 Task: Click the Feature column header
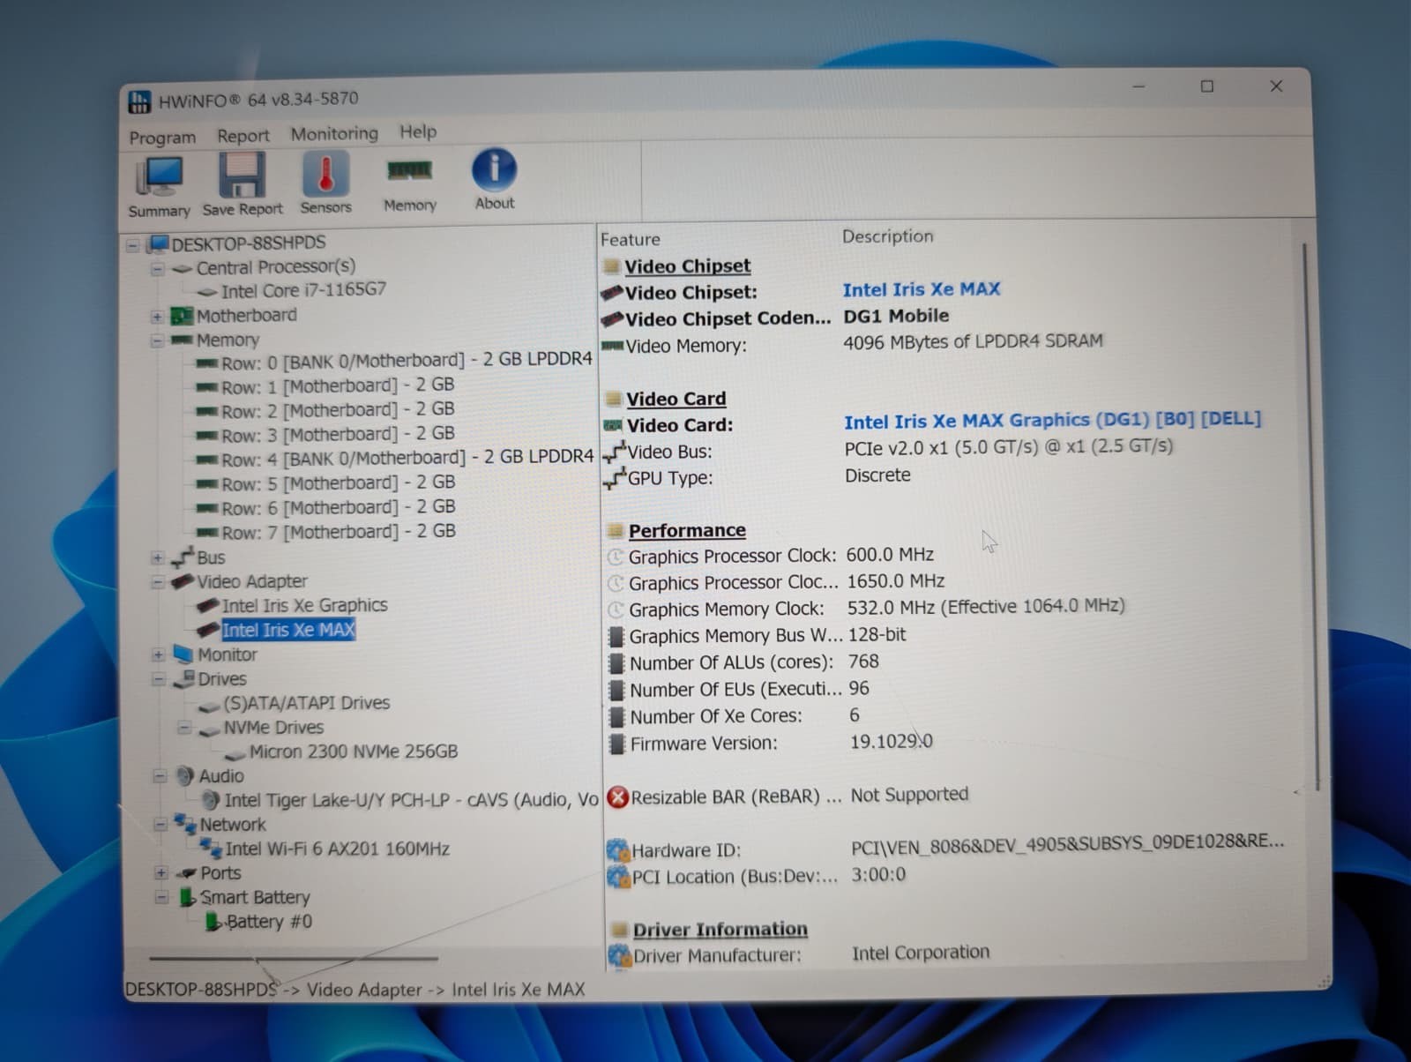[630, 239]
